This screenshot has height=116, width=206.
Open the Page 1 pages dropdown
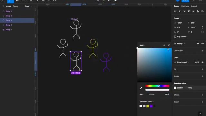(29, 6)
